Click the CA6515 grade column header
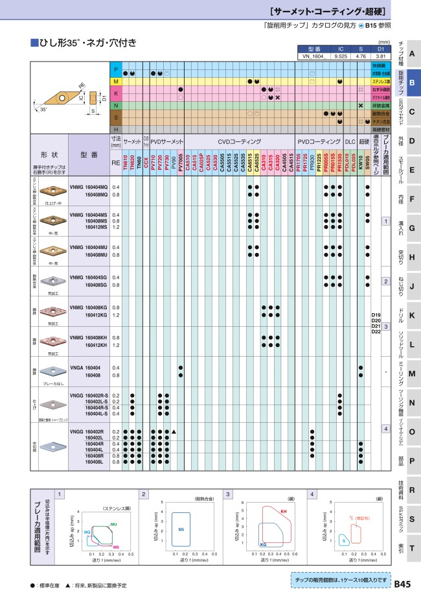 [250, 163]
